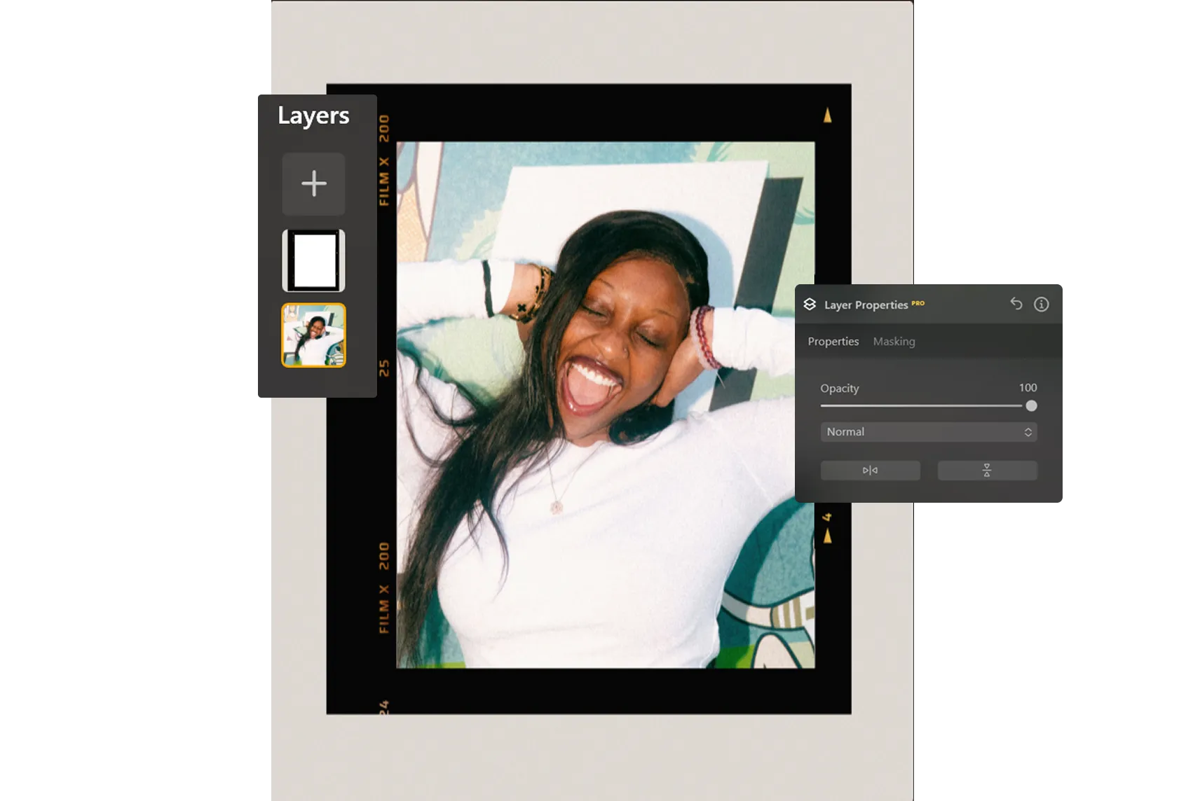Open Layer Properties info icon

coord(1042,304)
